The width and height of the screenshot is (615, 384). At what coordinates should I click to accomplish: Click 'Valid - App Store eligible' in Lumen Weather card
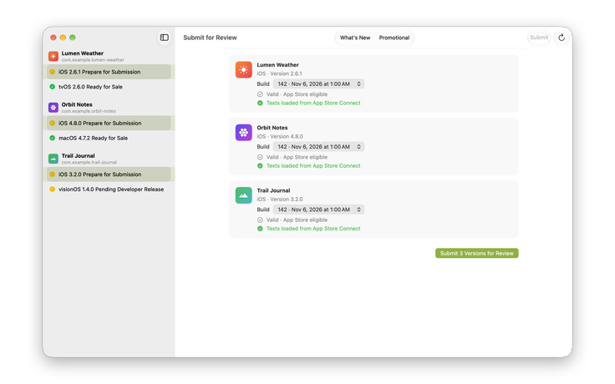click(297, 94)
